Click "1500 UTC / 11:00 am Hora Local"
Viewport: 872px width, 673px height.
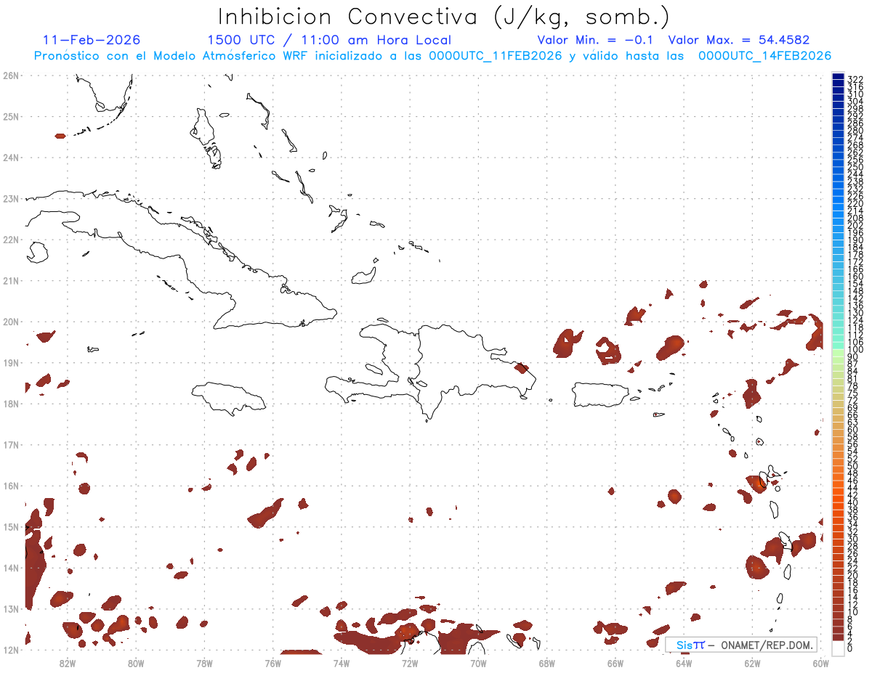329,40
